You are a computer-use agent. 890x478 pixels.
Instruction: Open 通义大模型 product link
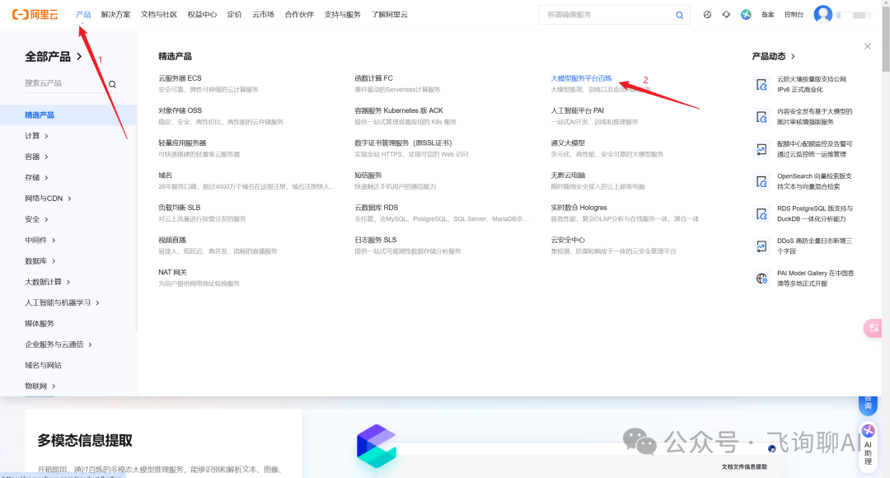pos(568,143)
